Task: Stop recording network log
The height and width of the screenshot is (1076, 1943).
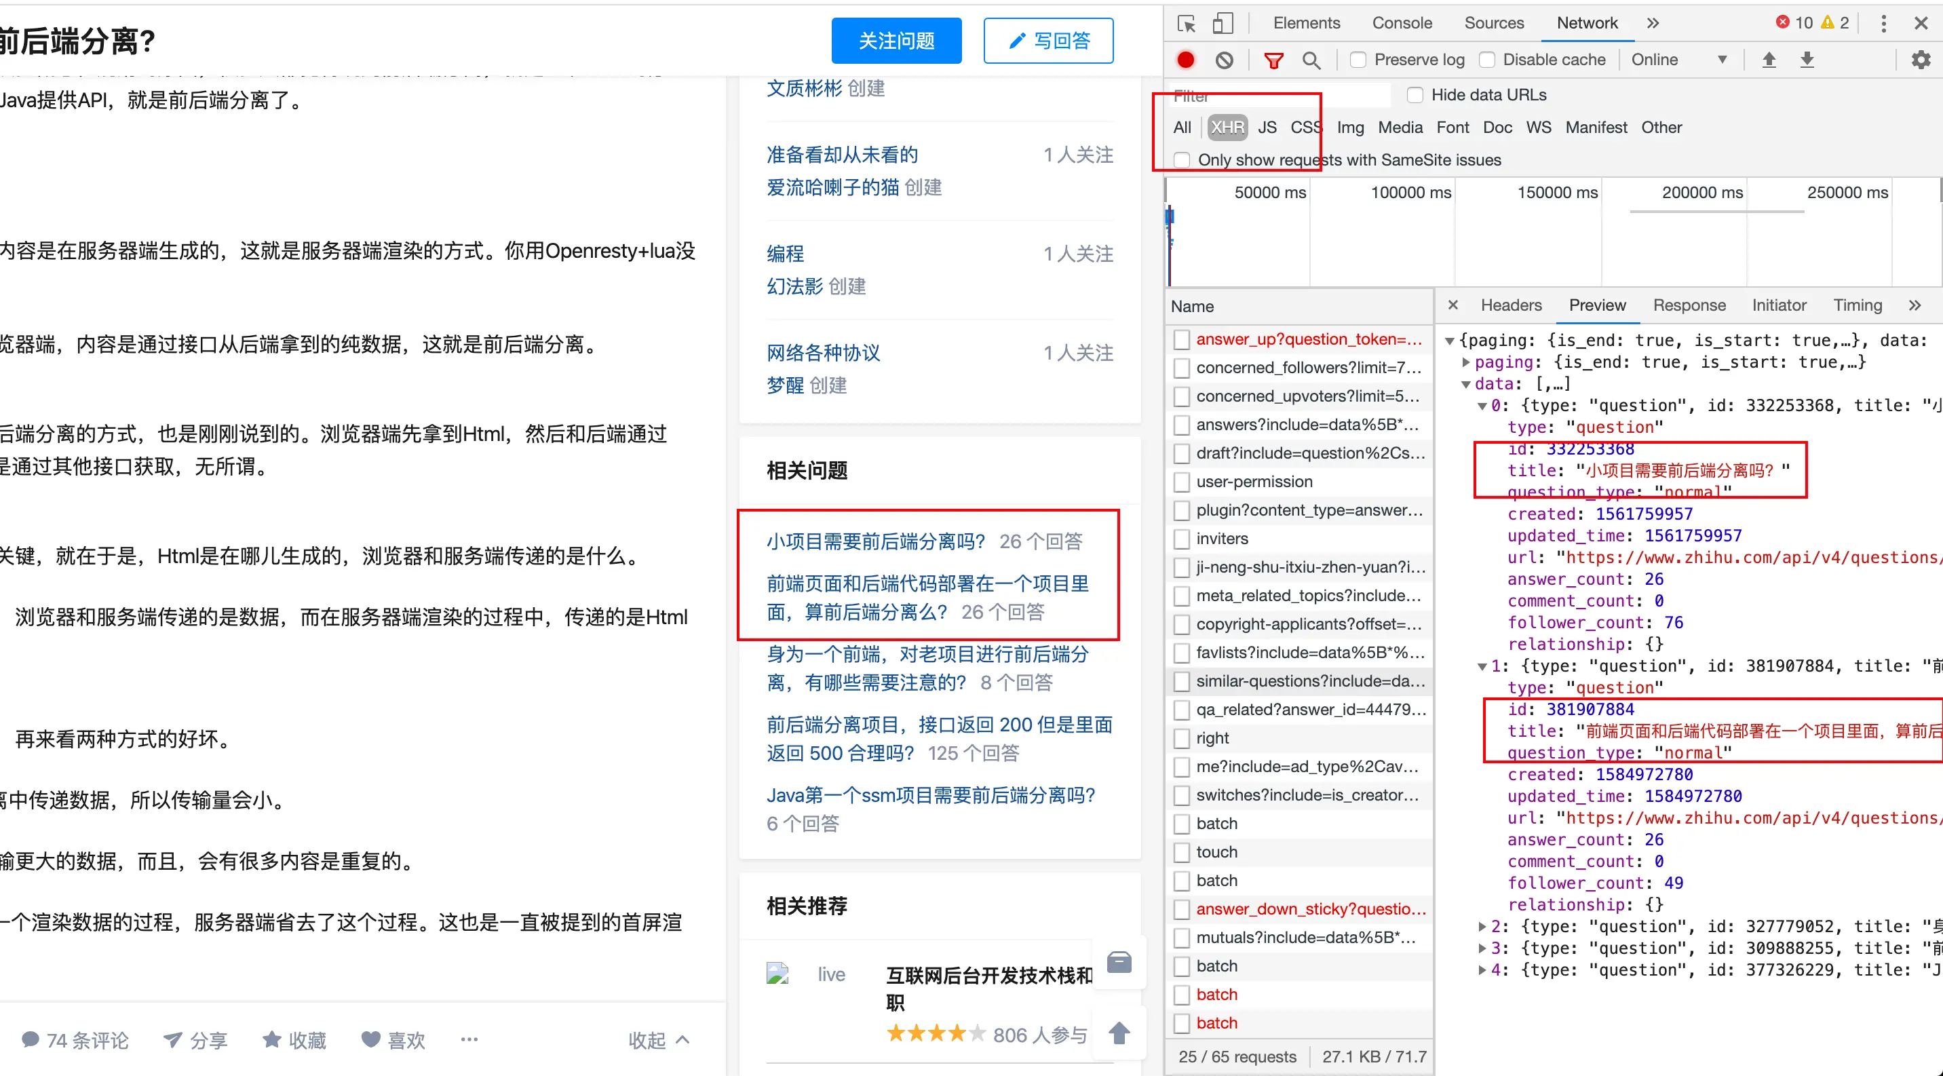Action: click(x=1186, y=60)
